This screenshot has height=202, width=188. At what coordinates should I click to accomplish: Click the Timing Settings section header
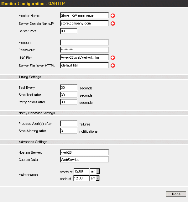[x=30, y=77]
